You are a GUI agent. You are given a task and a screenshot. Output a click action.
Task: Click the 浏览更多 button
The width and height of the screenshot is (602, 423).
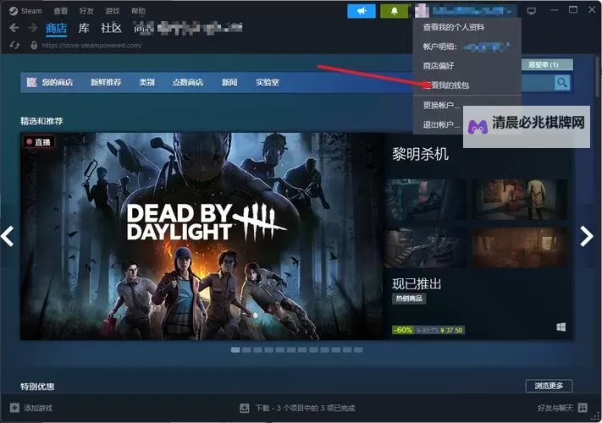[x=549, y=386]
